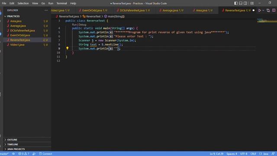Click Ln 9, Col 29 position indicator
The height and width of the screenshot is (156, 277).
[x=216, y=154]
